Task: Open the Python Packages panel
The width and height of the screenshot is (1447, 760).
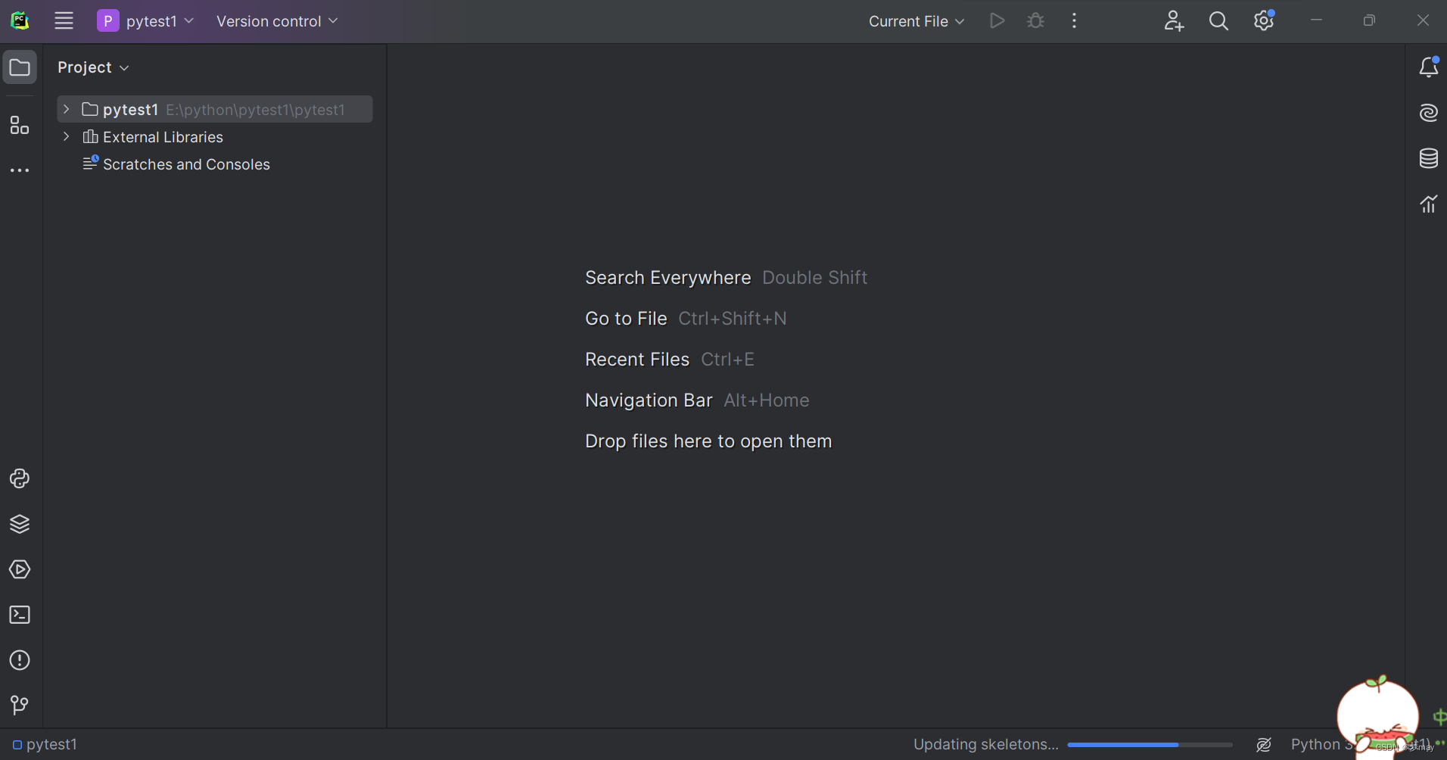Action: (x=20, y=524)
